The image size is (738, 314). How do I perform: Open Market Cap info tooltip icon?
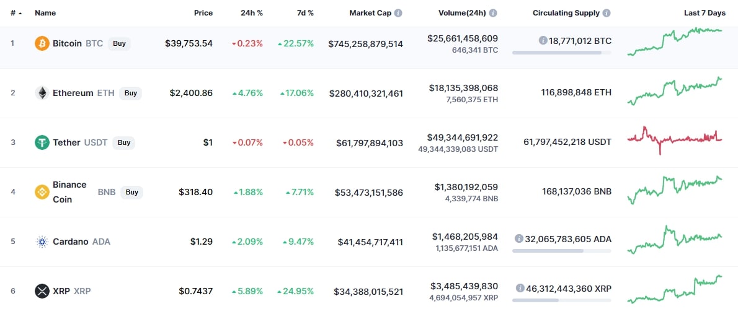398,13
